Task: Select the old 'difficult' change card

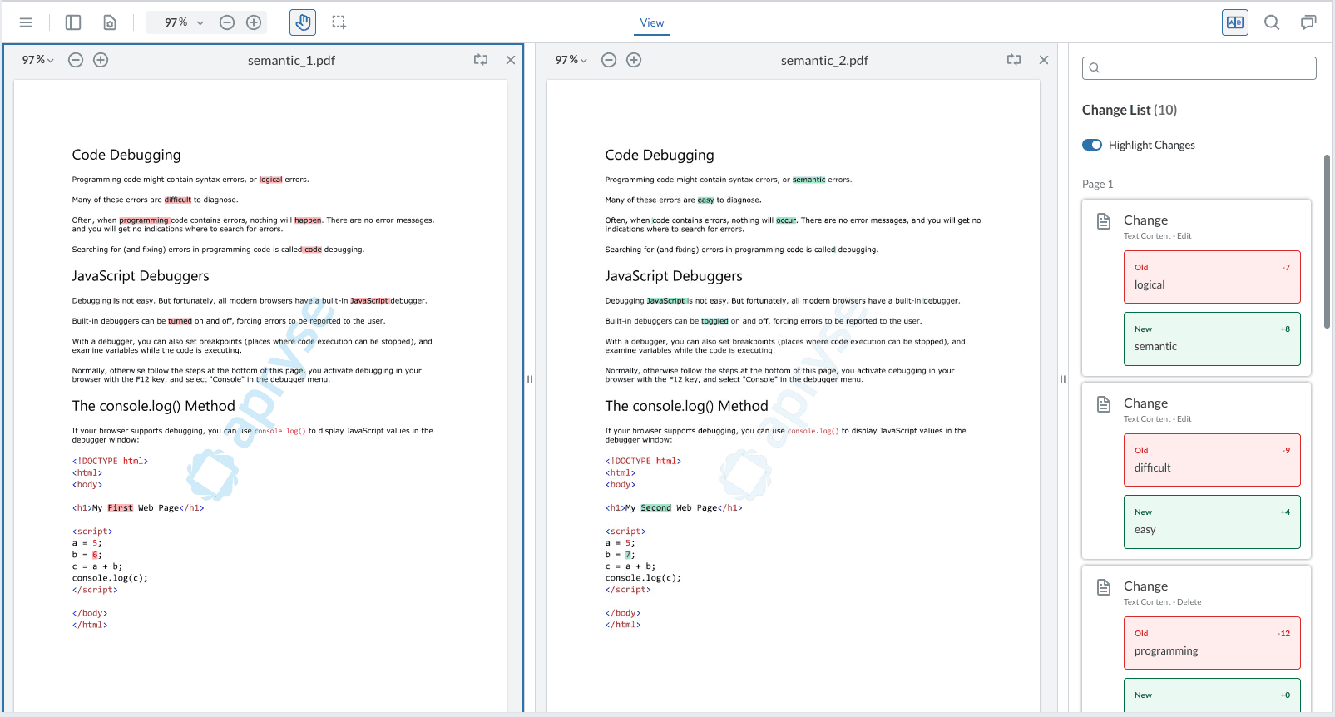Action: pyautogui.click(x=1212, y=460)
